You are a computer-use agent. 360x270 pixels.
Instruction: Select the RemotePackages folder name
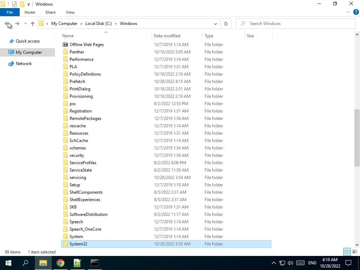coord(85,118)
